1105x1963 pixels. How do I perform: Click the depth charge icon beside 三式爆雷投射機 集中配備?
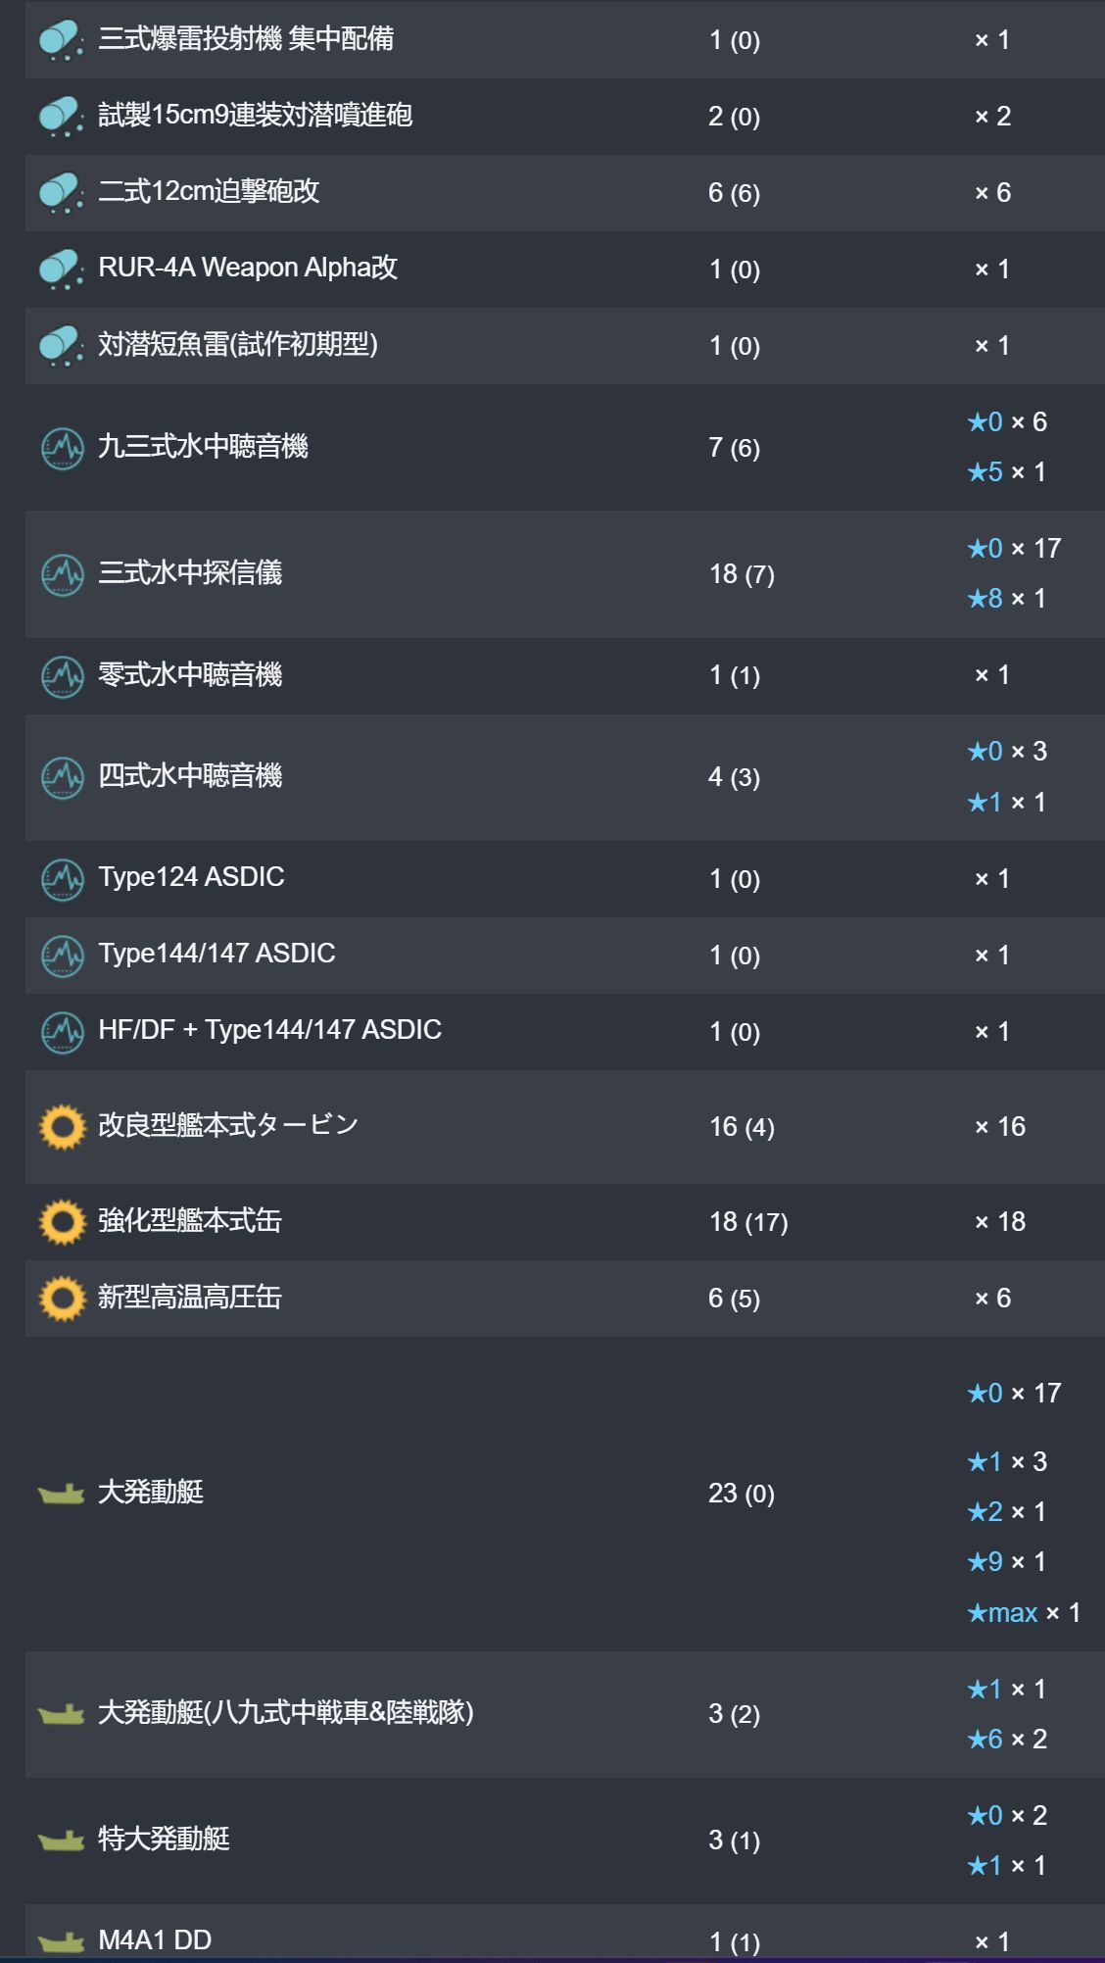point(62,40)
